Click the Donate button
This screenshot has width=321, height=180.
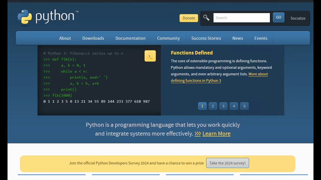point(189,18)
